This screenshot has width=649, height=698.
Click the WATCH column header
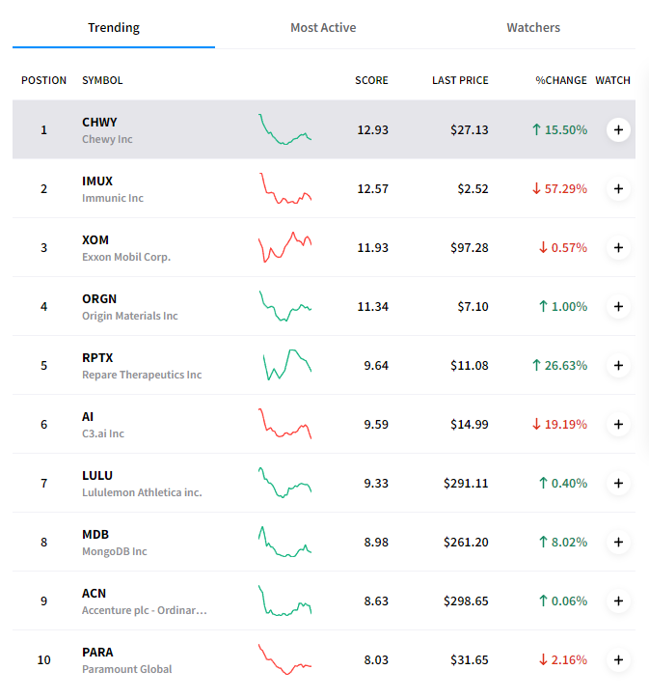612,80
